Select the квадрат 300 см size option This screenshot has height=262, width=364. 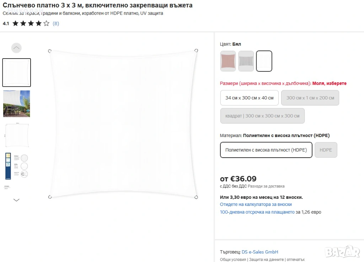(x=262, y=116)
